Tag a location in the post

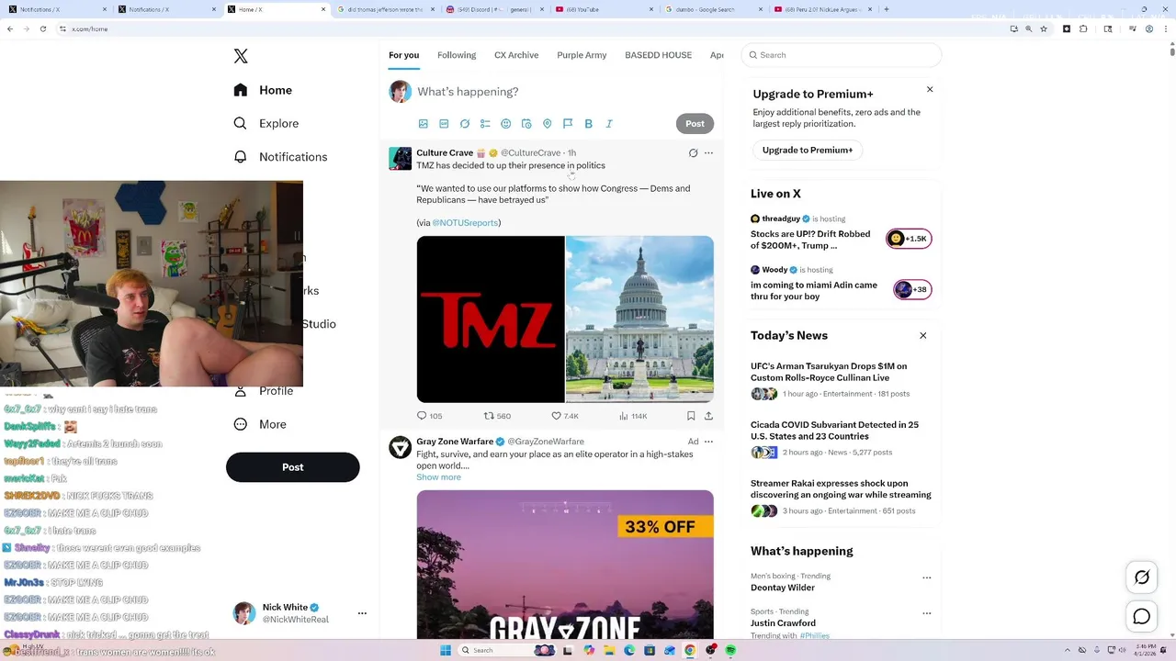(x=547, y=124)
